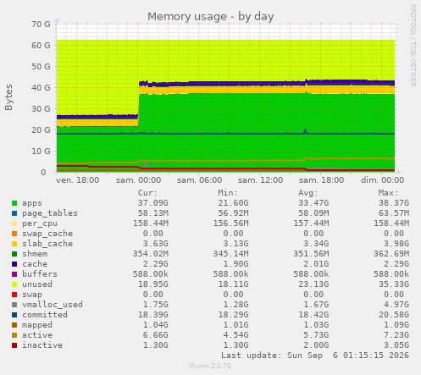Click inactive max value 3.05G
This screenshot has height=375, width=421.
396,345
